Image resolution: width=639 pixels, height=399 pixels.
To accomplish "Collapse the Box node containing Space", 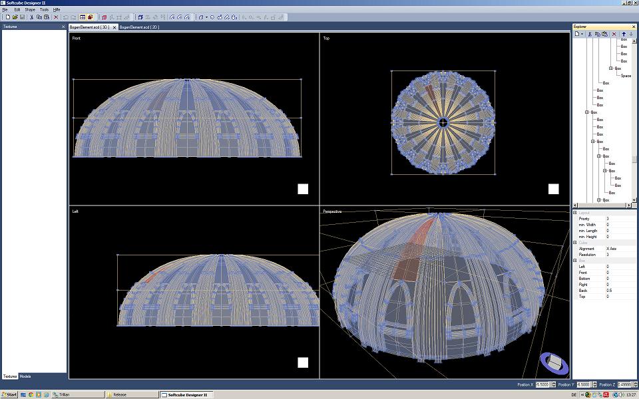I will pos(610,68).
